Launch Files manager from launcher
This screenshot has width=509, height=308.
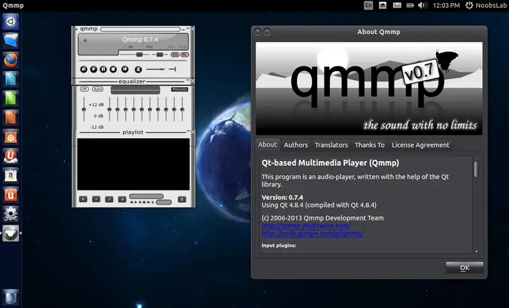(10, 40)
